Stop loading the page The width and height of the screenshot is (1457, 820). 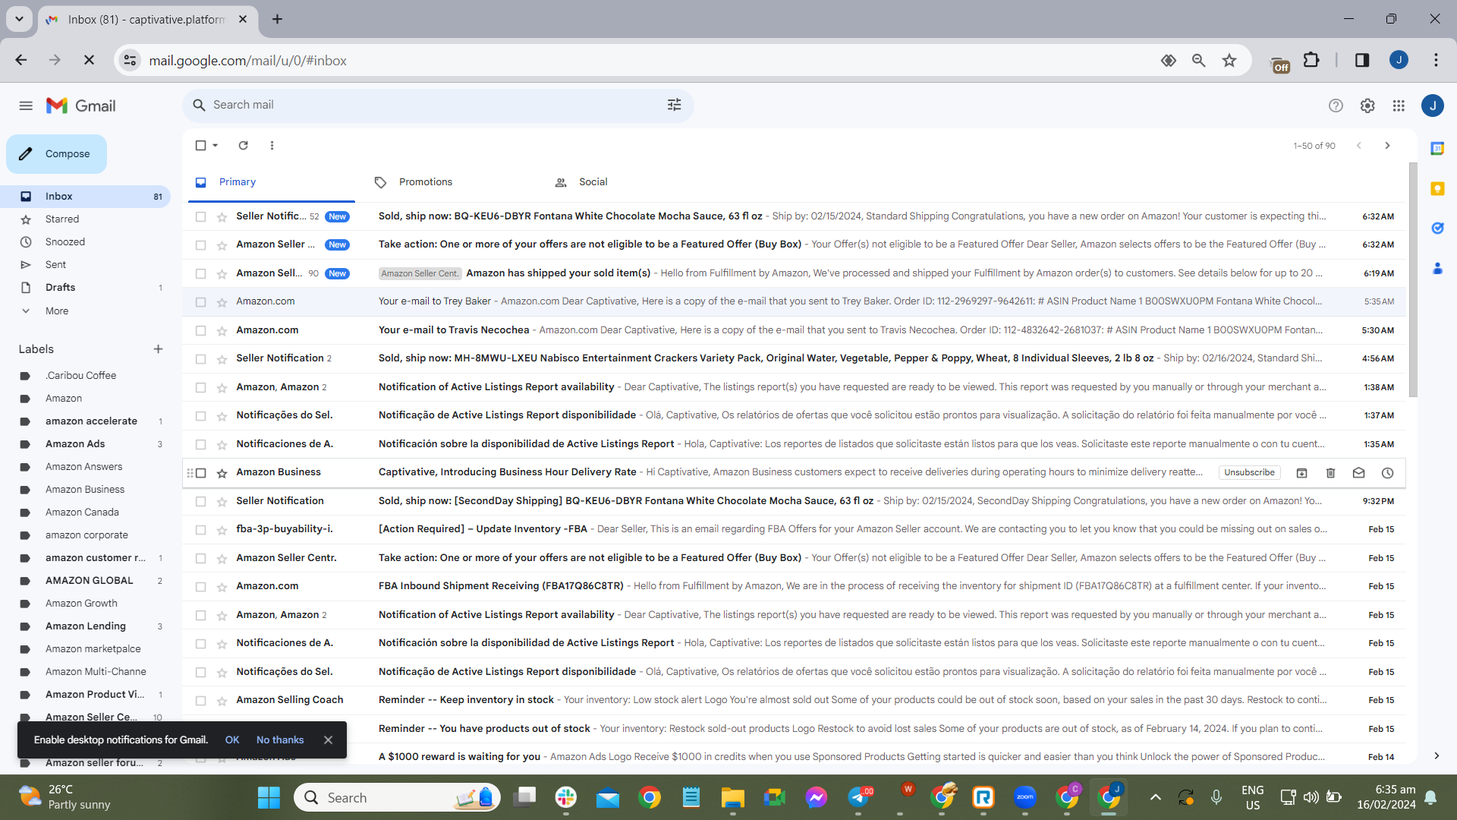[89, 60]
